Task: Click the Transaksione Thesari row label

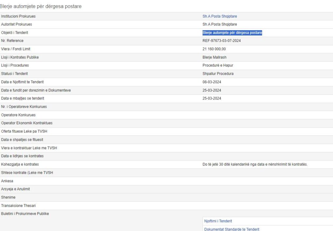Action: (x=19, y=206)
